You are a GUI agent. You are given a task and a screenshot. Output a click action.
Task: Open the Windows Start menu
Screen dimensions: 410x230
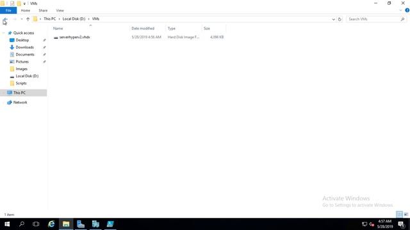(x=7, y=224)
